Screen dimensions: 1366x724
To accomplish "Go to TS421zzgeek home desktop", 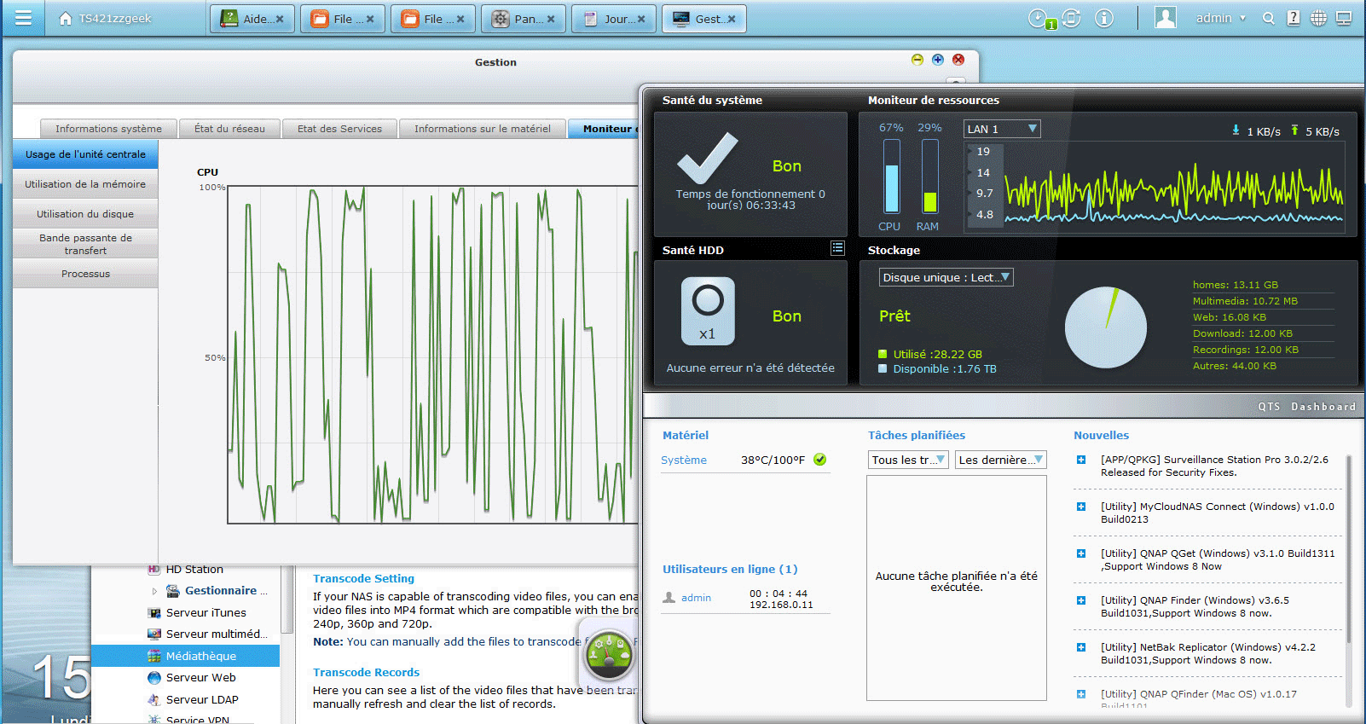I will pos(105,19).
